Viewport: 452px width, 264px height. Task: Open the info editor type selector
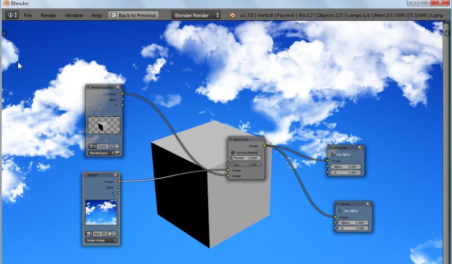click(12, 15)
